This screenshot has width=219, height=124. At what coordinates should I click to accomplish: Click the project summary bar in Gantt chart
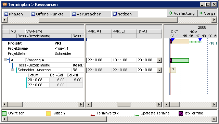180,41
